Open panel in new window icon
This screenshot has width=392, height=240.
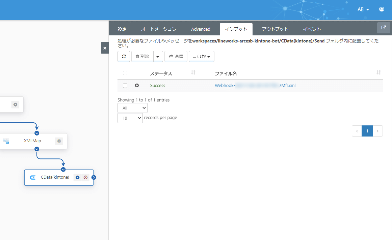point(384,28)
